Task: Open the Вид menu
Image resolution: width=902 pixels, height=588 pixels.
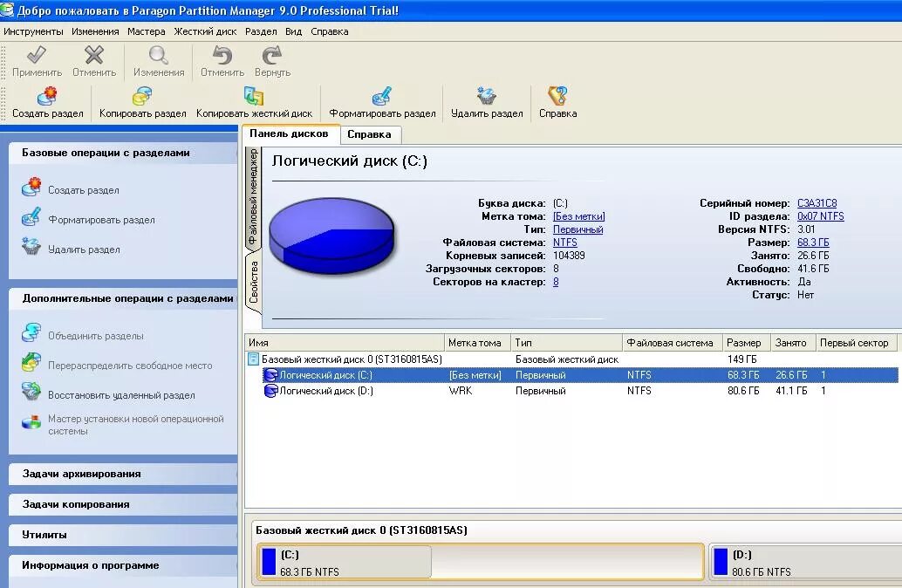Action: (x=293, y=31)
